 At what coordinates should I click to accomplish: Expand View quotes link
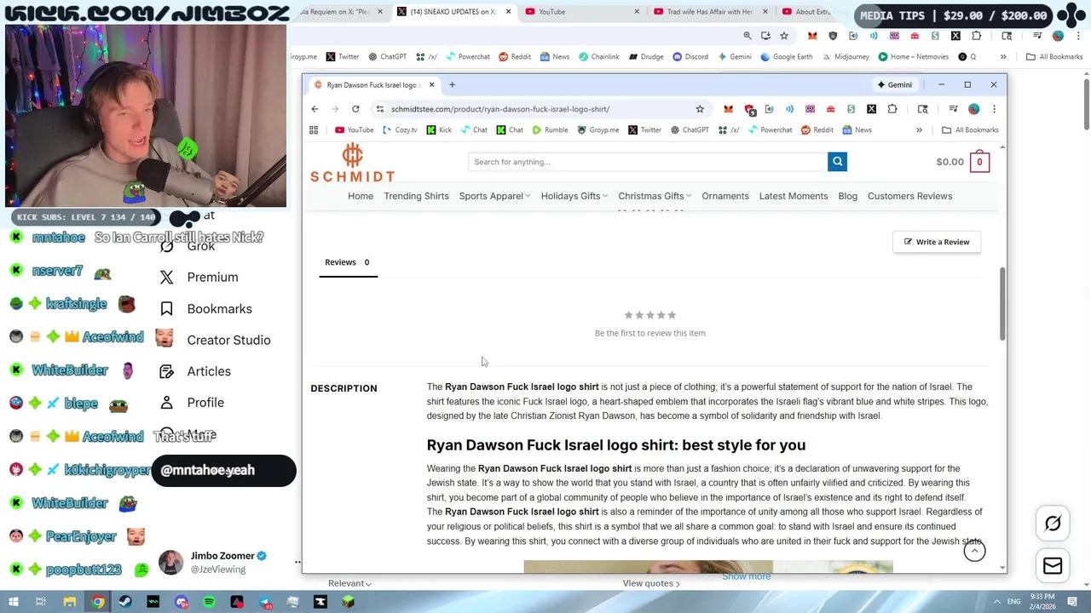point(651,583)
